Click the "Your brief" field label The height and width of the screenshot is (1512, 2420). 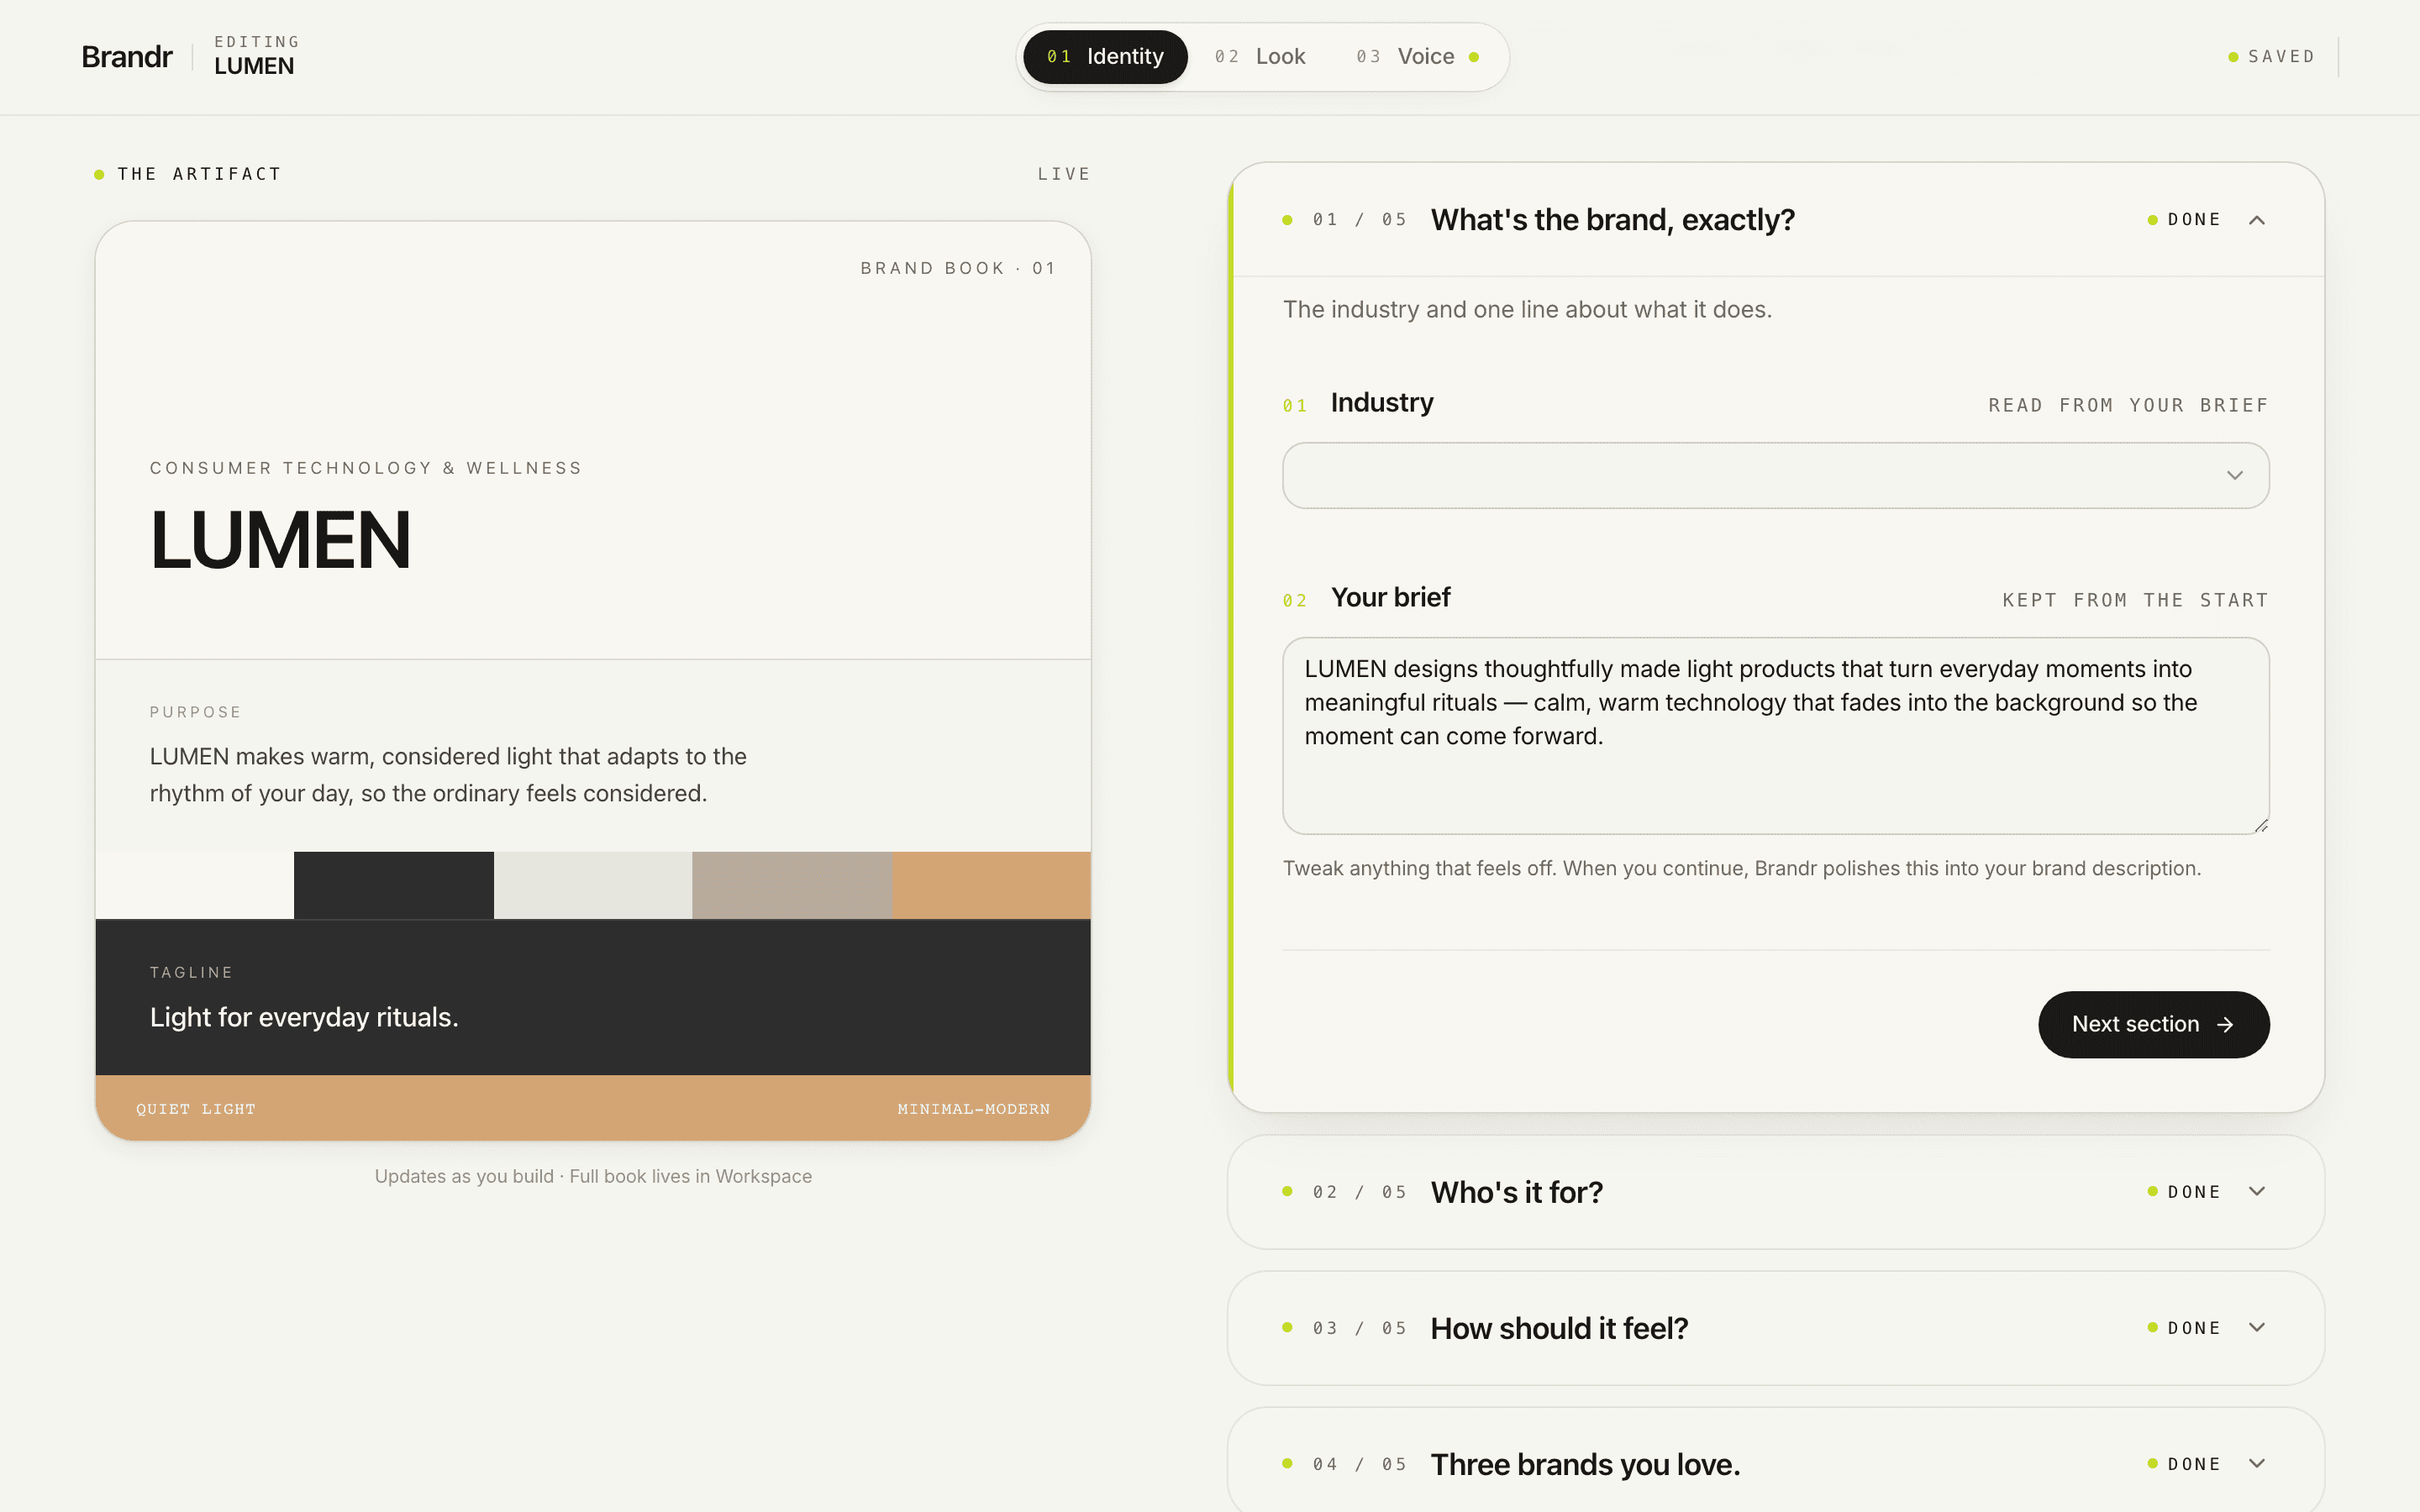tap(1390, 597)
